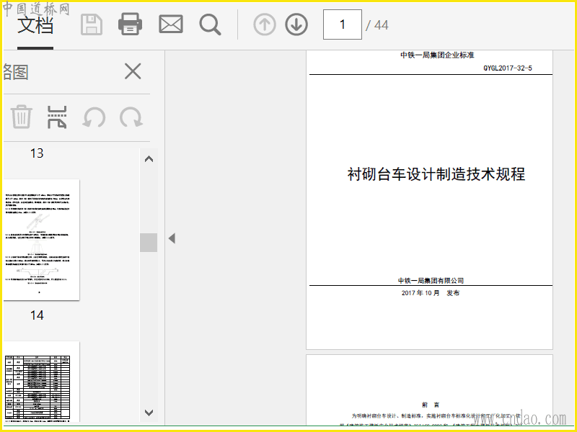Select the page 13 thumbnail

(x=41, y=240)
